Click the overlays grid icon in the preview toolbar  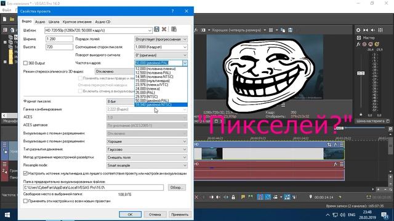(x=271, y=30)
